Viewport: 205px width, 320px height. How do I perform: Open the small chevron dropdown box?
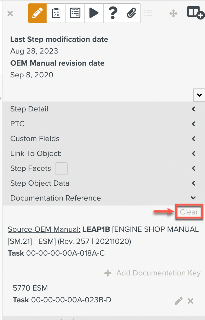pos(199,95)
